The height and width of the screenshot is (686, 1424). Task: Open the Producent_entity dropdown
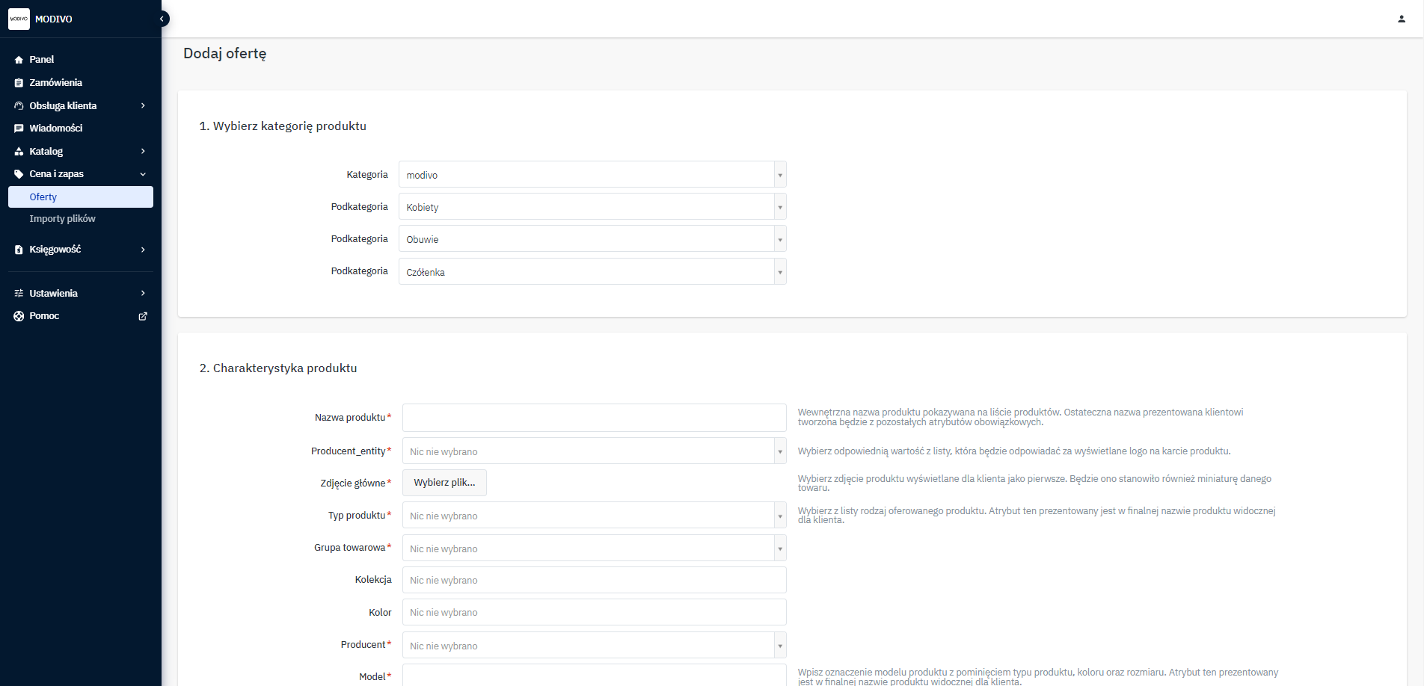point(594,451)
